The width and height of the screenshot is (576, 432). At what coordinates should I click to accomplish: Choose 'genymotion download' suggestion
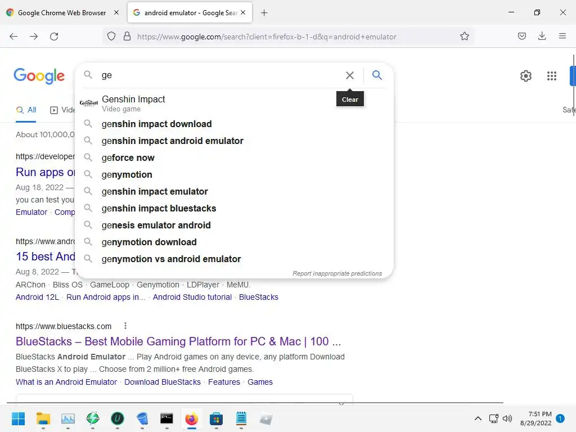click(234, 242)
